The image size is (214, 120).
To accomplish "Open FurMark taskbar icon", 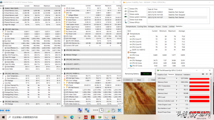I will [x=93, y=117].
